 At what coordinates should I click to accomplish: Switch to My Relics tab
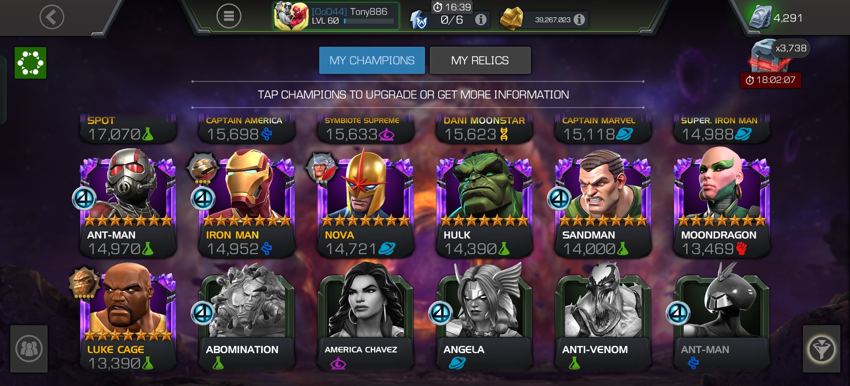click(480, 60)
